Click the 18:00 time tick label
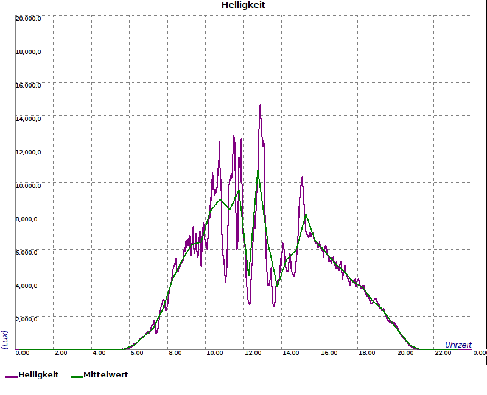 367,353
